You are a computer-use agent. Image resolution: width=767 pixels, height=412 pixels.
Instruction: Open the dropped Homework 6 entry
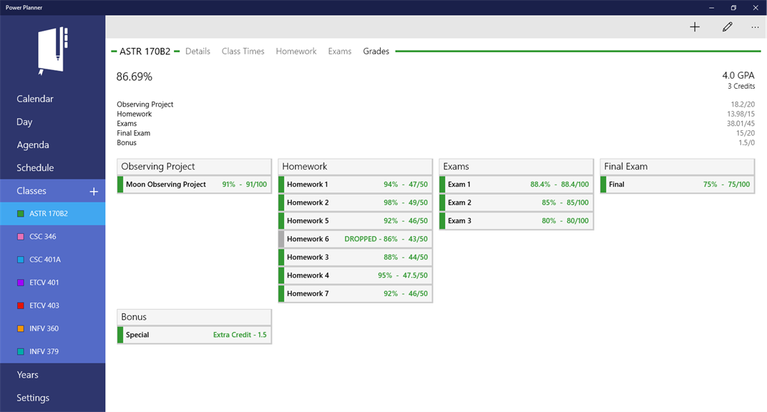(356, 238)
